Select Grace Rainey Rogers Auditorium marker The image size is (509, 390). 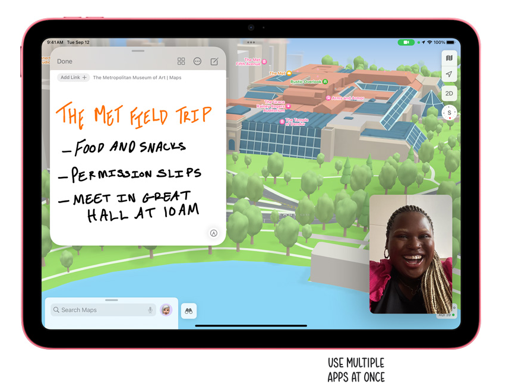[x=289, y=106]
